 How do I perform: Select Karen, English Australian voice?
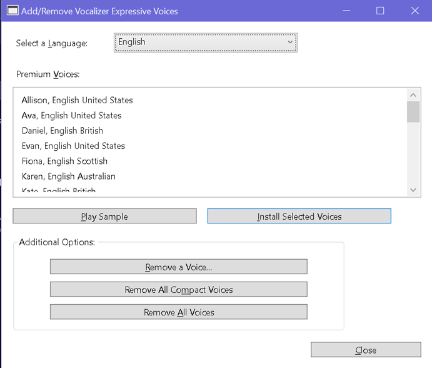pyautogui.click(x=68, y=176)
